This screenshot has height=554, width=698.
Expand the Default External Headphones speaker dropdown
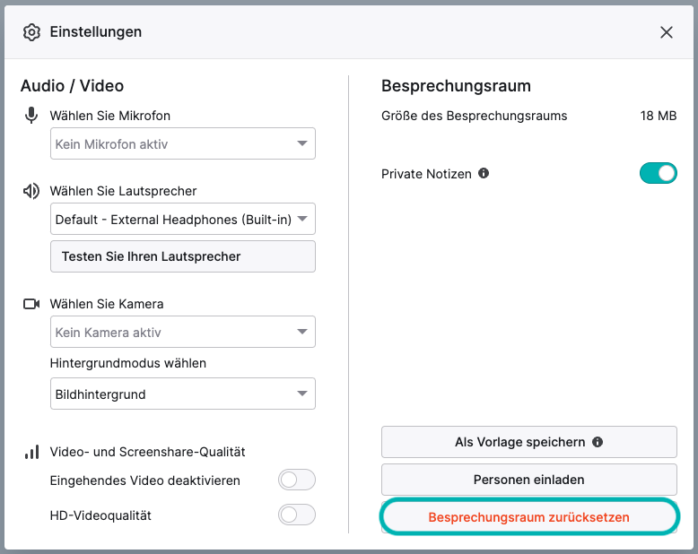(x=183, y=219)
